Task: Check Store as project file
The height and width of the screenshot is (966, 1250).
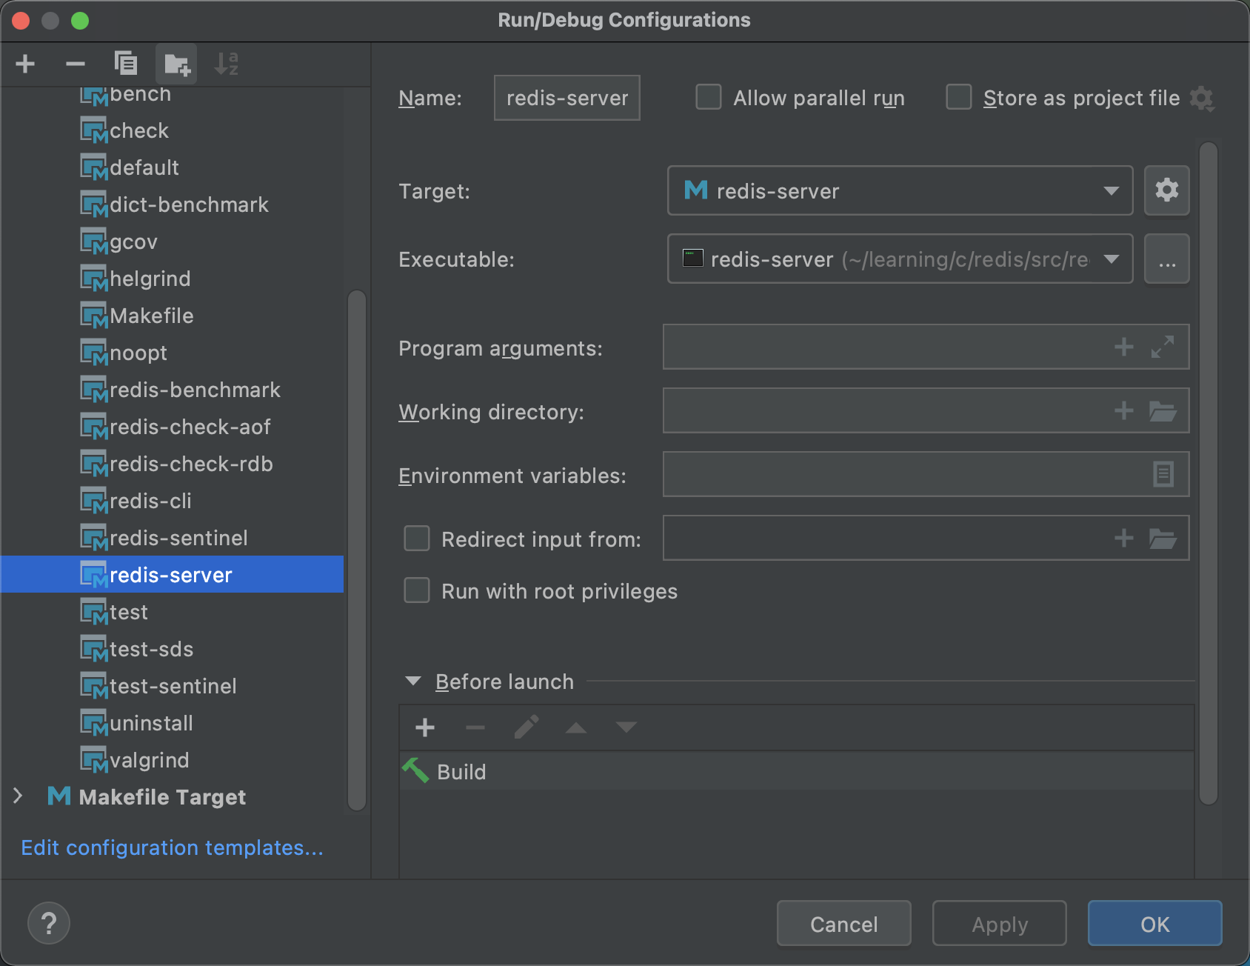Action: [959, 97]
